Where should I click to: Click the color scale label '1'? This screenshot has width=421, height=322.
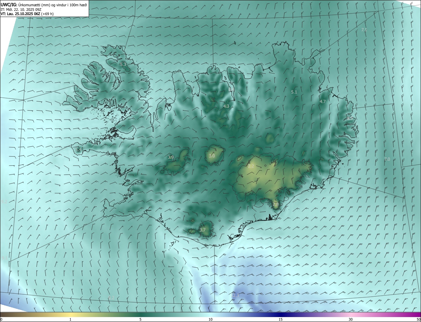click(70, 319)
